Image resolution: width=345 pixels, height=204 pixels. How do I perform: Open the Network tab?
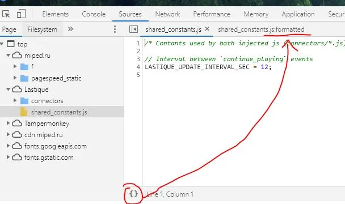[x=167, y=14]
